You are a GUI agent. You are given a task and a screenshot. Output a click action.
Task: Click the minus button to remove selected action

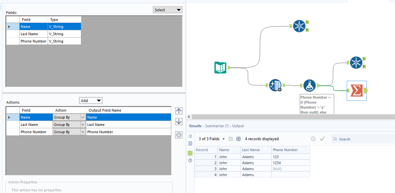click(x=179, y=135)
